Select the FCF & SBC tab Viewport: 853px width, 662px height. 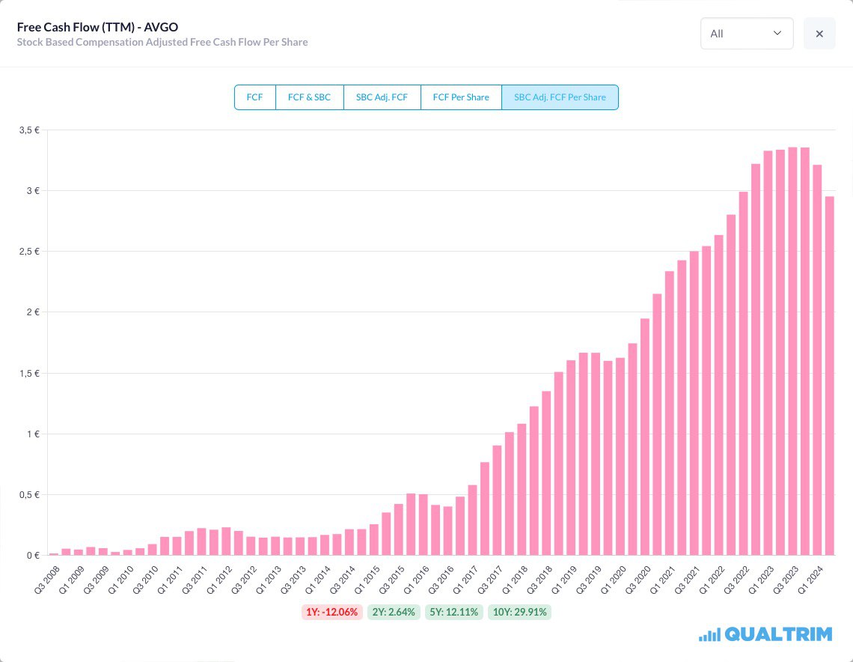[x=309, y=97]
